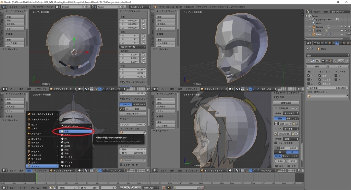Collapse the 下絵 background images panel
Screen dimensions: 351x190
[x=275, y=97]
